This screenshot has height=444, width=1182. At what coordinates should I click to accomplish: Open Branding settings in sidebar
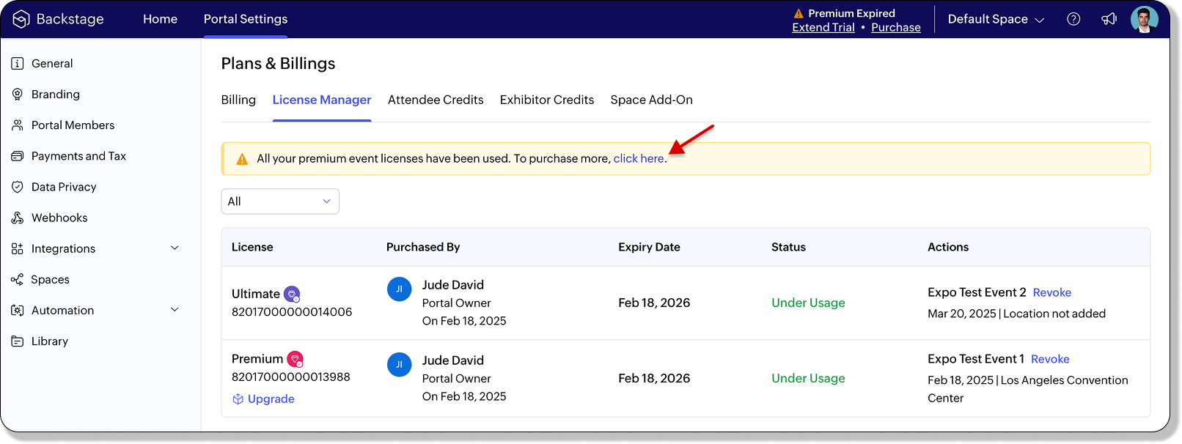click(56, 95)
